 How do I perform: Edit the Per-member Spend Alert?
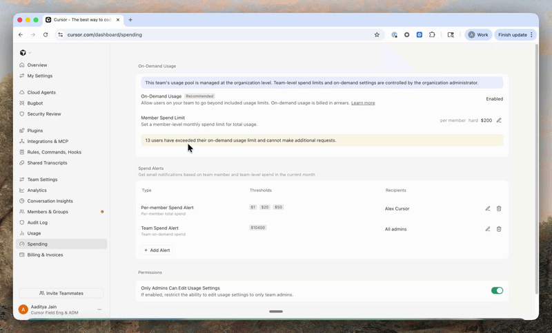pyautogui.click(x=488, y=208)
